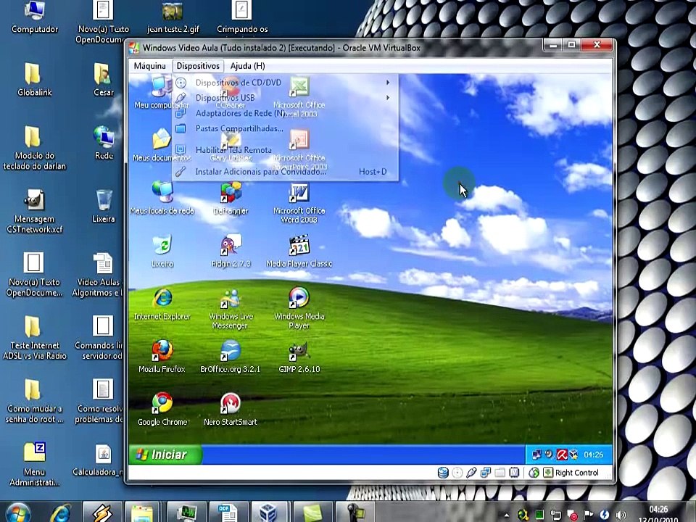
Task: Click the network adapters status bar icon
Action: 486,473
